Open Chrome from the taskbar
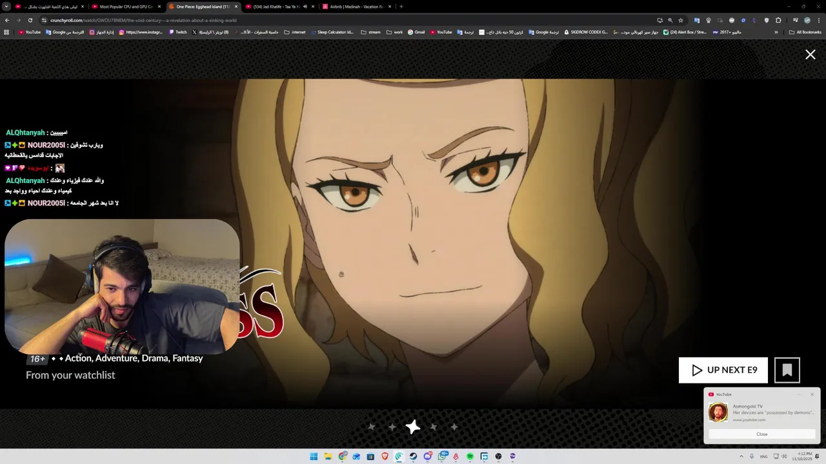This screenshot has width=826, height=464. (342, 456)
